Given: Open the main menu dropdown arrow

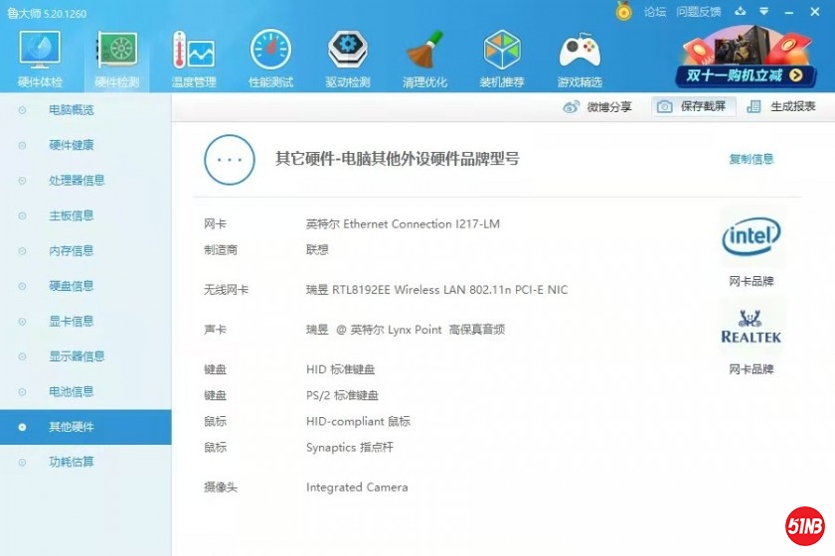Looking at the screenshot, I should point(763,12).
